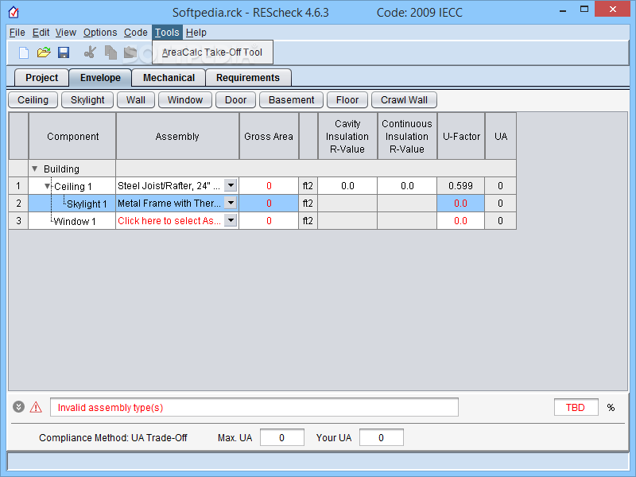Click the Max. UA value box
The height and width of the screenshot is (477, 636).
(x=282, y=438)
